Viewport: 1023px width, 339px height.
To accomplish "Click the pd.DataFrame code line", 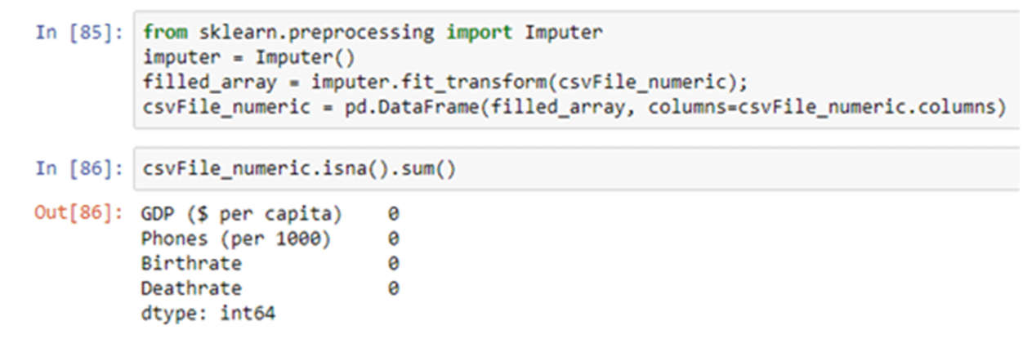I will tap(574, 108).
